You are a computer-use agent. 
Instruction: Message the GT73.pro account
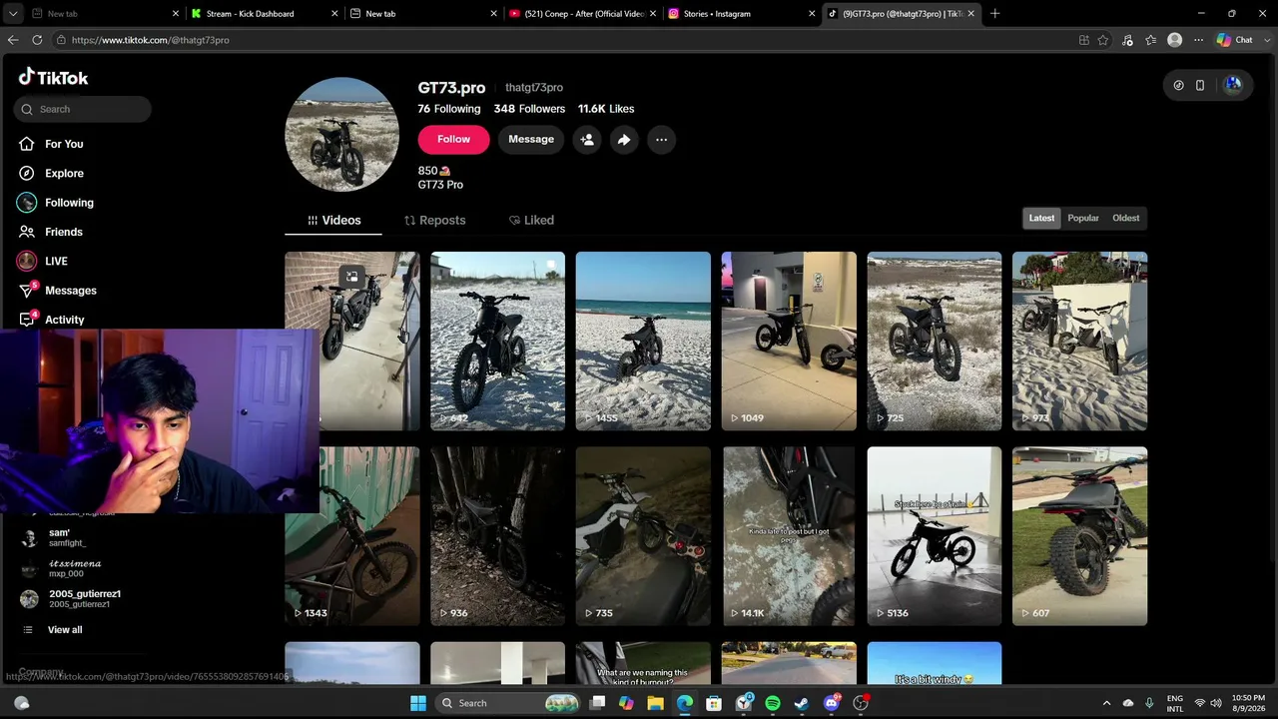tap(531, 140)
